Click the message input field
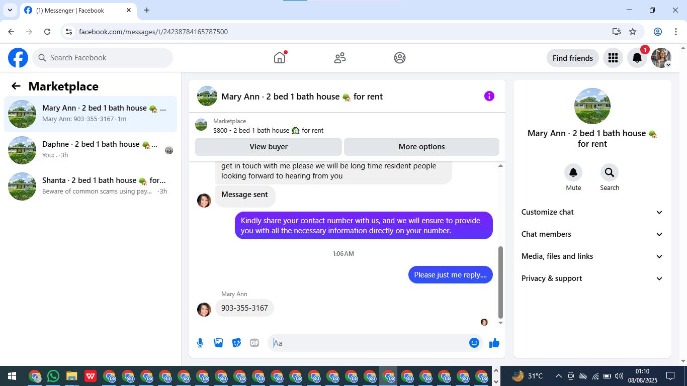The height and width of the screenshot is (386, 687). point(368,343)
